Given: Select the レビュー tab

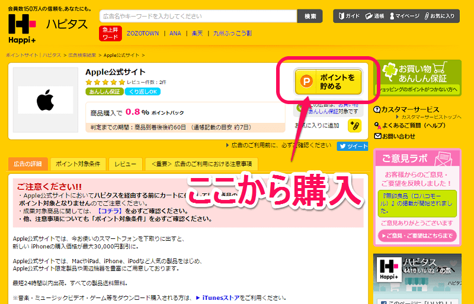Looking at the screenshot, I should 126,164.
